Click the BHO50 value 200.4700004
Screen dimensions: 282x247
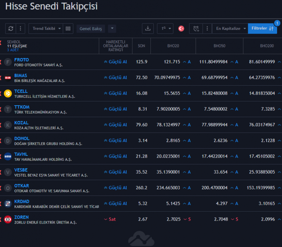214,188
